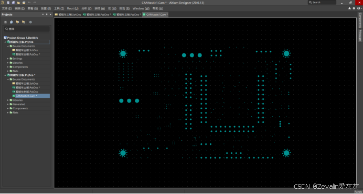
Task: Open the 放置 (P) menu
Action: coord(46,8)
